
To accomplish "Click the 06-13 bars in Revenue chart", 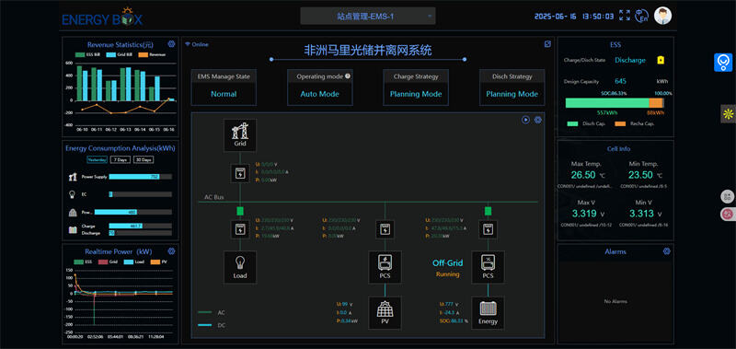I will (x=125, y=84).
